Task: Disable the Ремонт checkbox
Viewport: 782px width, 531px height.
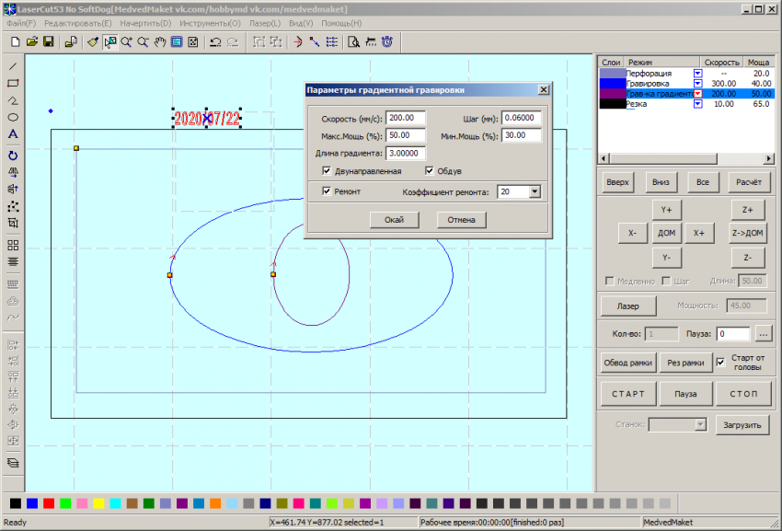Action: click(x=328, y=191)
